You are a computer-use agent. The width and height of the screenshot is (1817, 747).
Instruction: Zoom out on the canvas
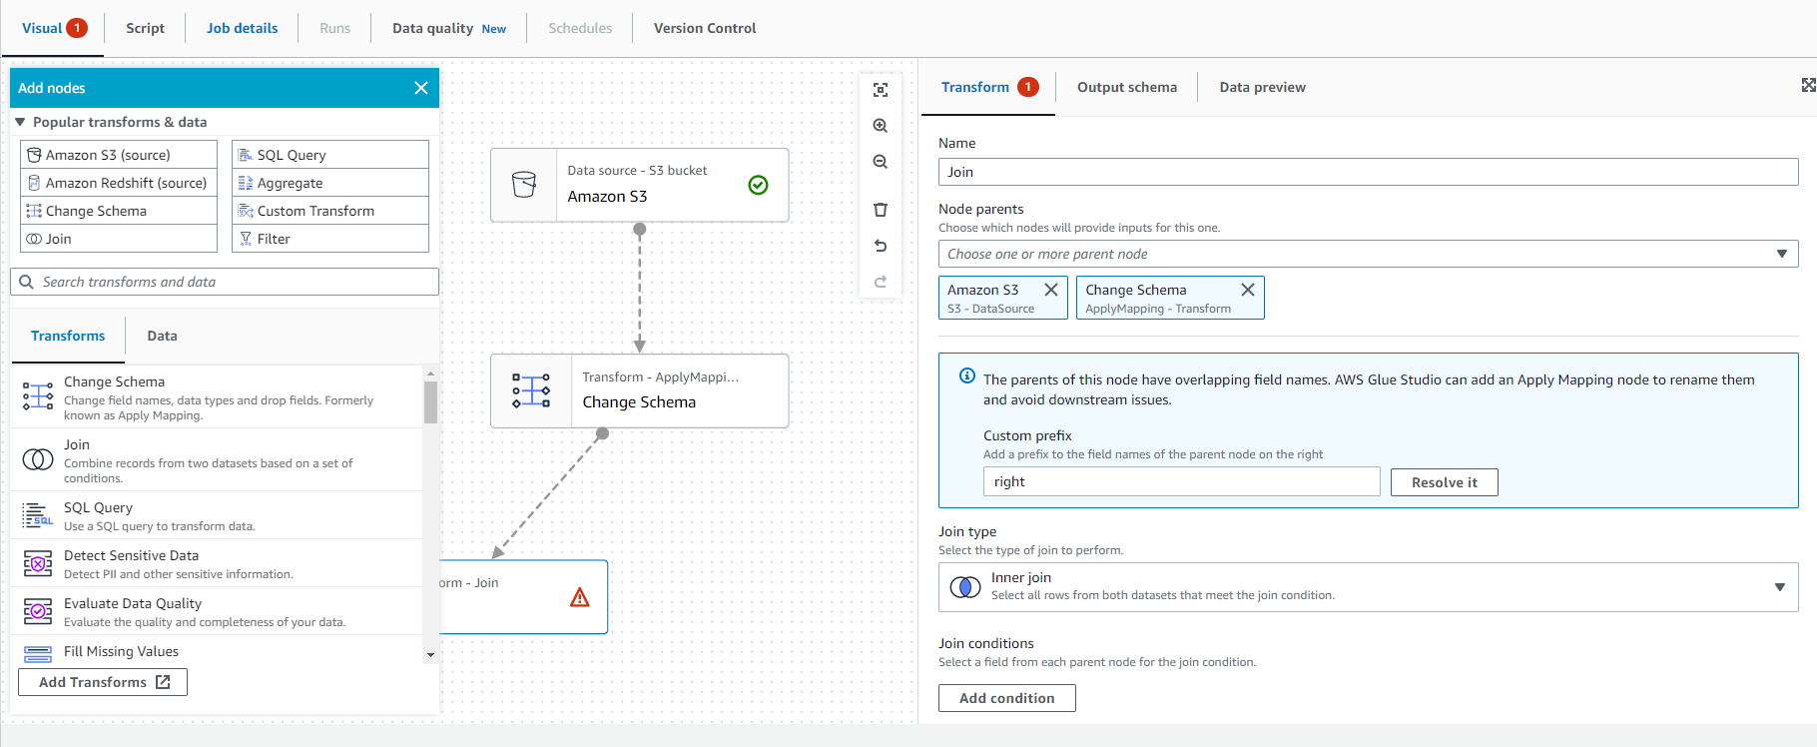pyautogui.click(x=881, y=162)
